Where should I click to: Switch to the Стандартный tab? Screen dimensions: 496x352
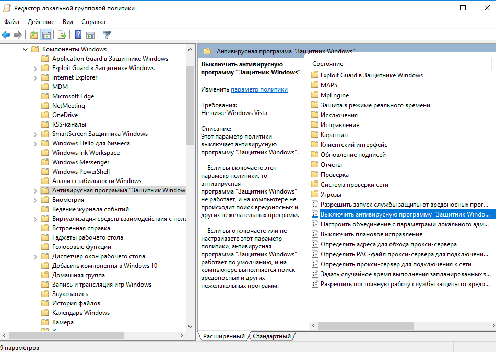point(271,336)
